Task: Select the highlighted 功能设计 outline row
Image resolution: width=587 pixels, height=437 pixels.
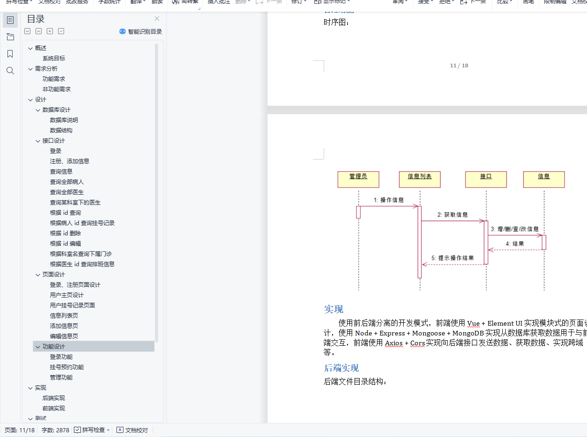Action: click(94, 347)
